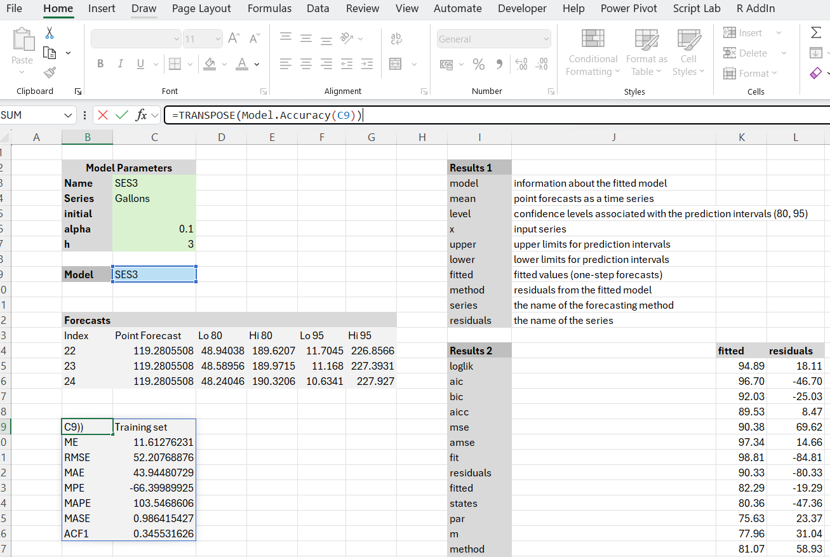
Task: Switch to the Insert tab
Action: coord(102,8)
